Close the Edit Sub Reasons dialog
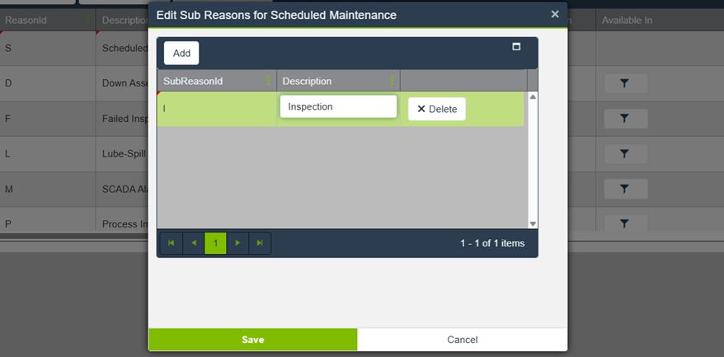 tap(555, 14)
